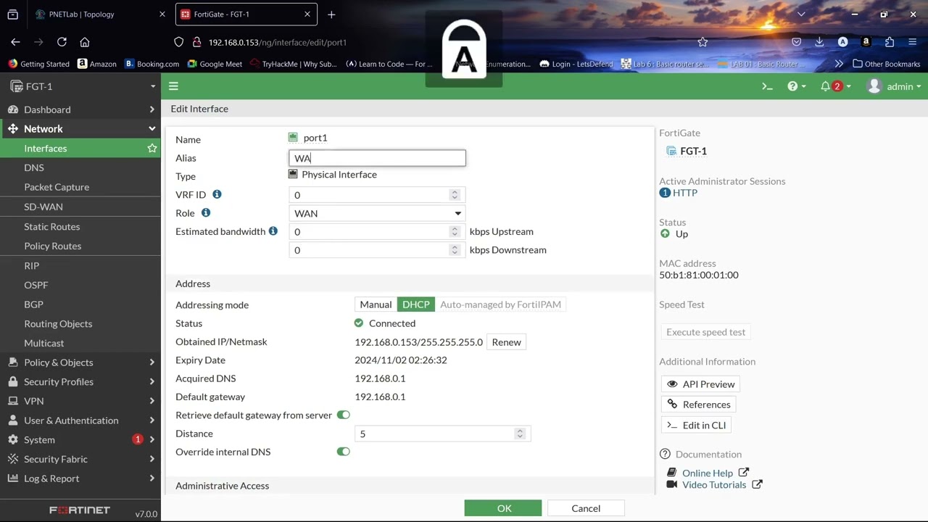Click the browser reload icon
The height and width of the screenshot is (522, 928).
pos(62,42)
